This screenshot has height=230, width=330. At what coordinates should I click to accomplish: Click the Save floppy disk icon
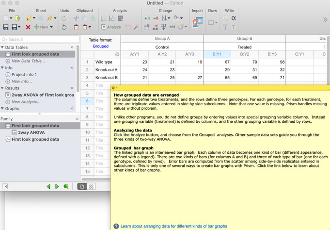coord(6,27)
